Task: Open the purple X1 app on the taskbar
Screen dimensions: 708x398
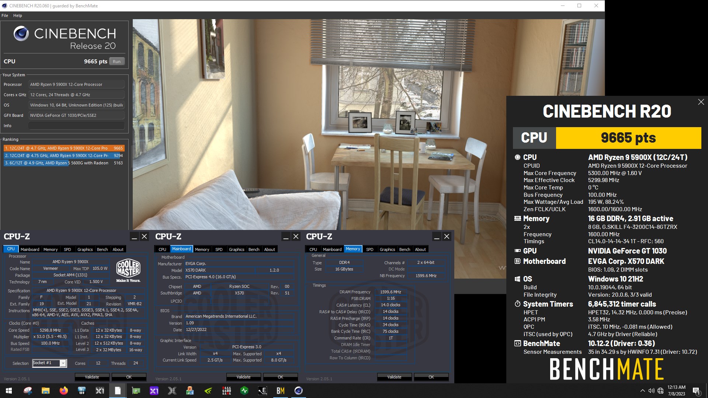Action: (154, 391)
